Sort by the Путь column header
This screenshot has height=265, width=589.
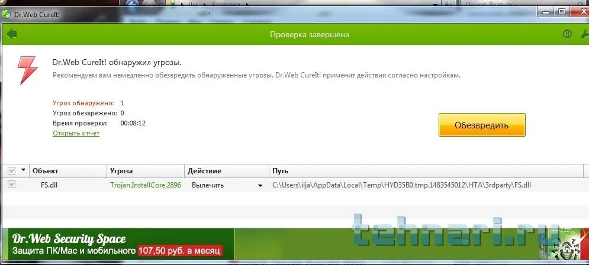click(426, 171)
